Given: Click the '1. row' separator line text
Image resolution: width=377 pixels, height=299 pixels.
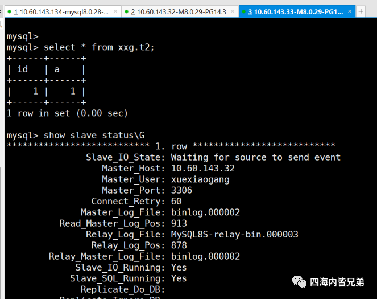Looking at the screenshot, I should coord(171,146).
